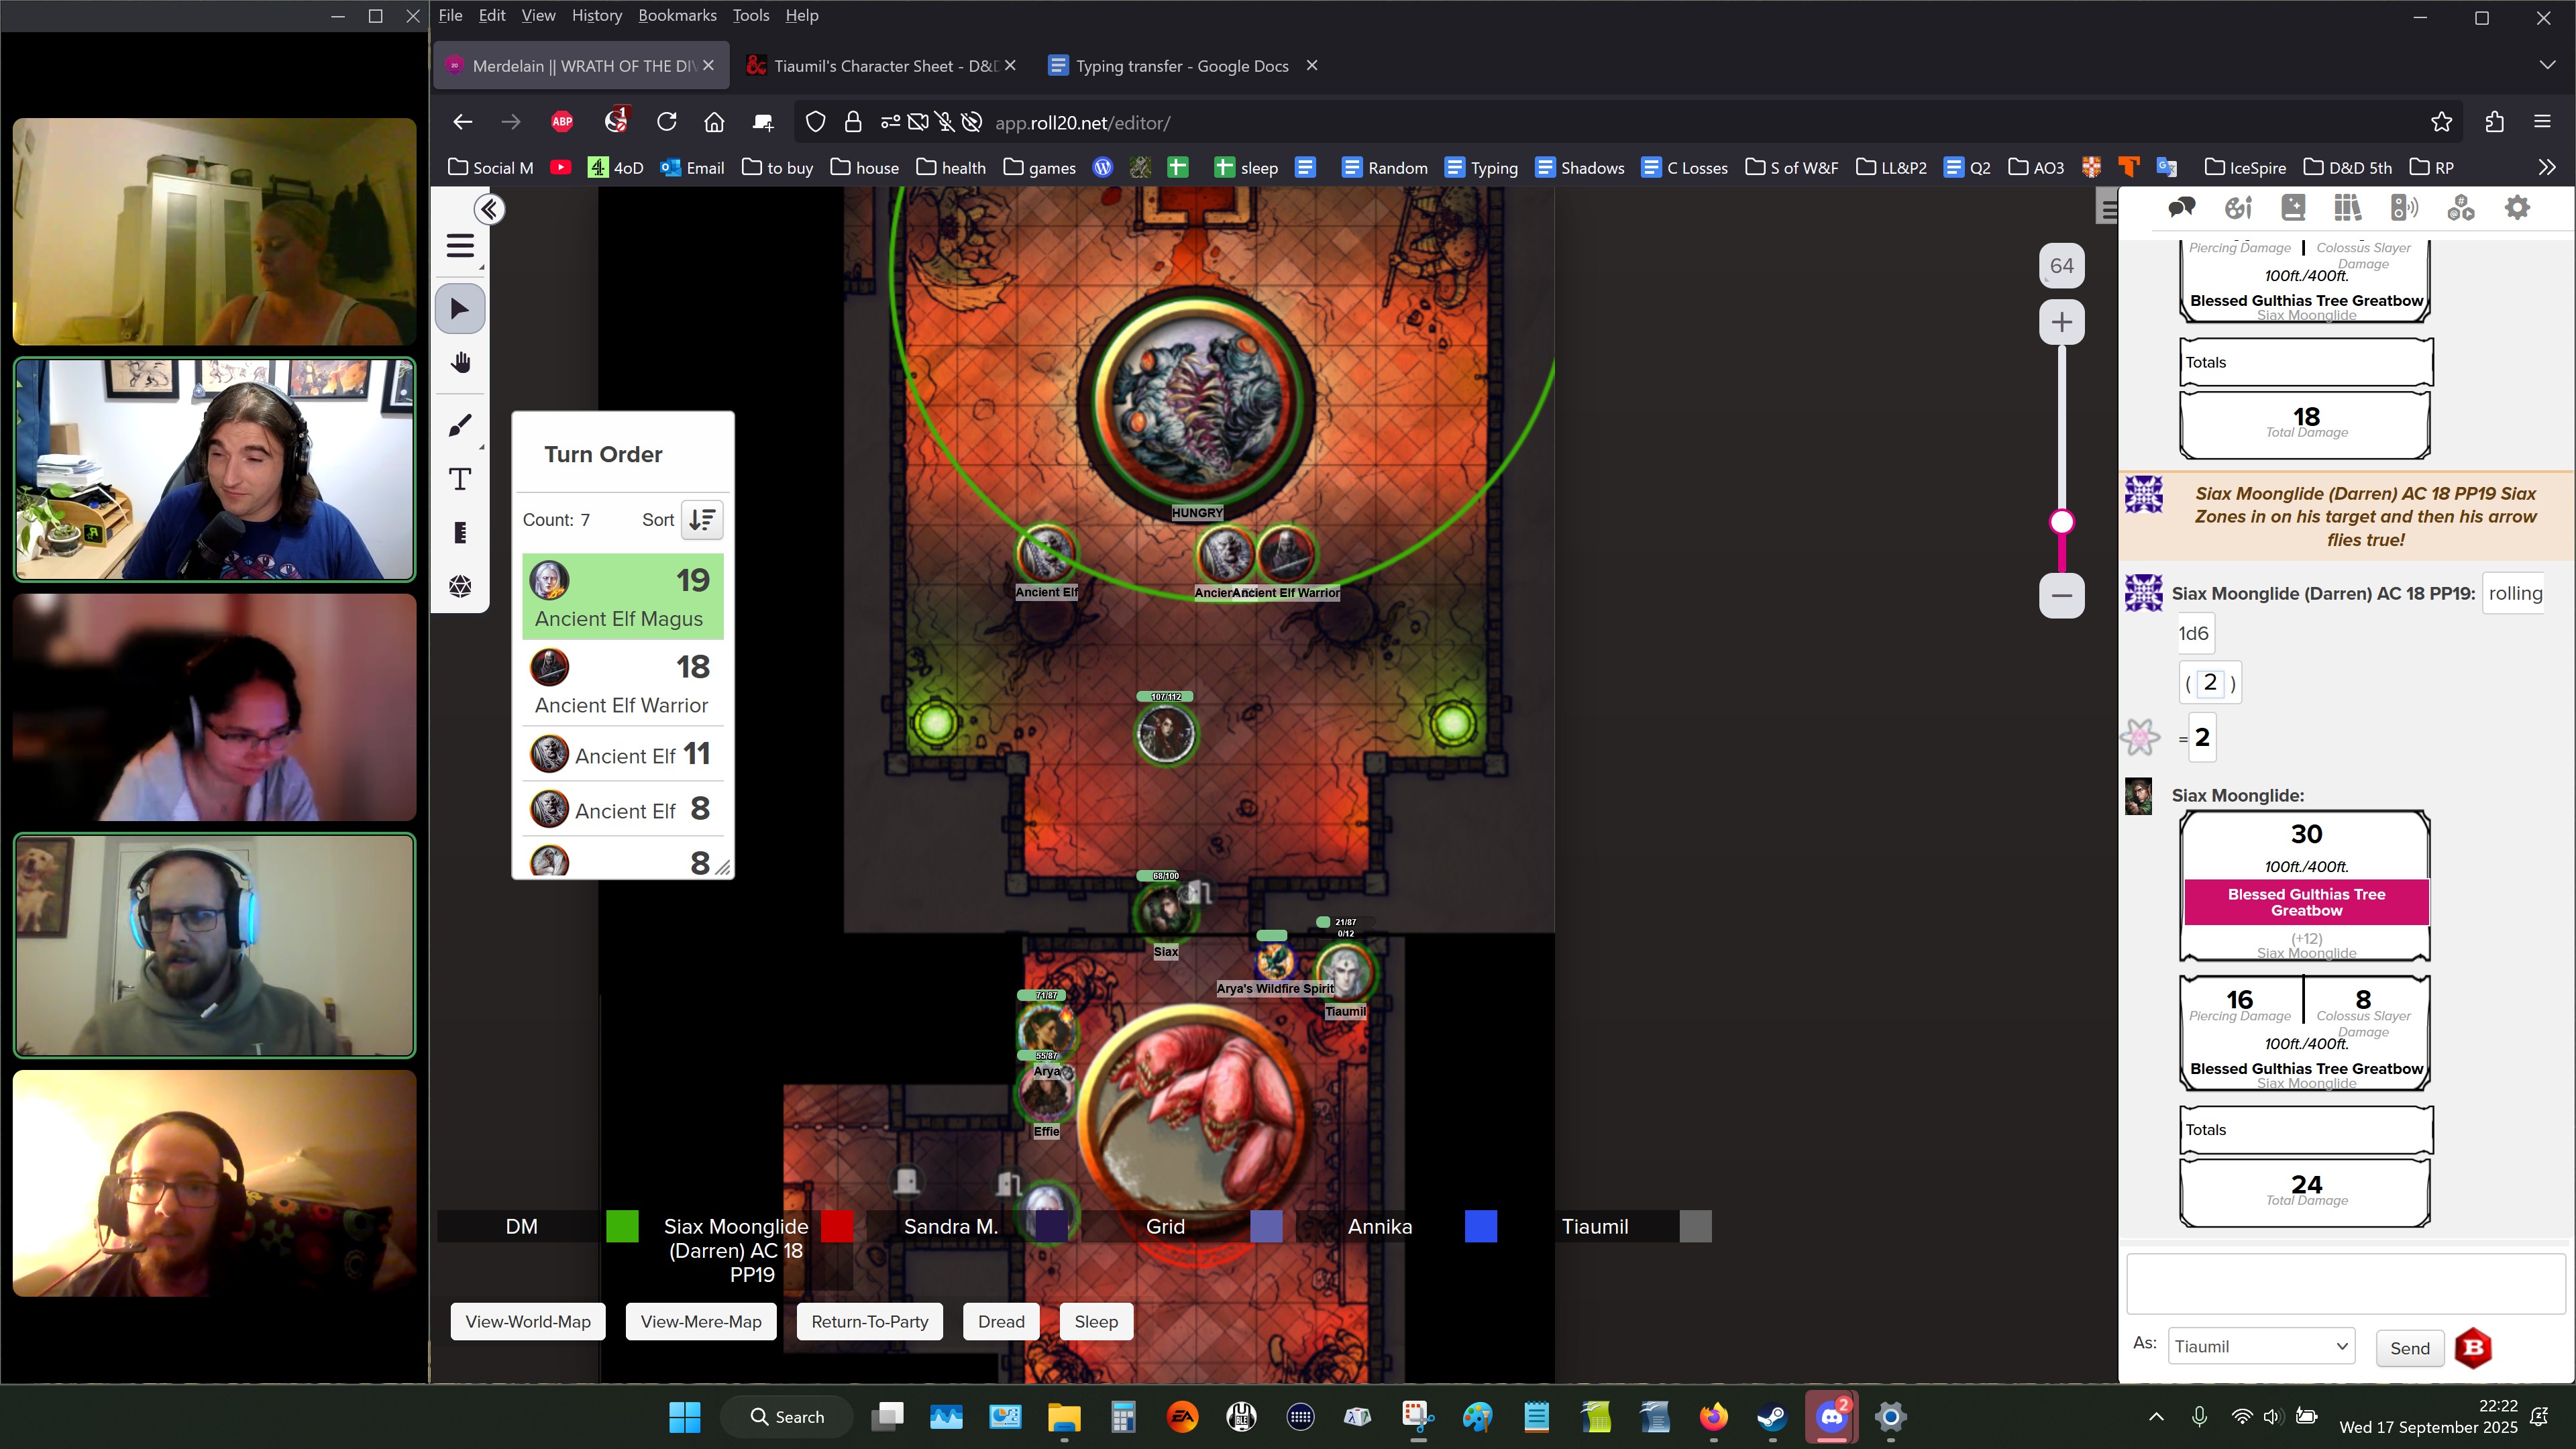Select the Roll20 pan hand tool

(x=460, y=363)
